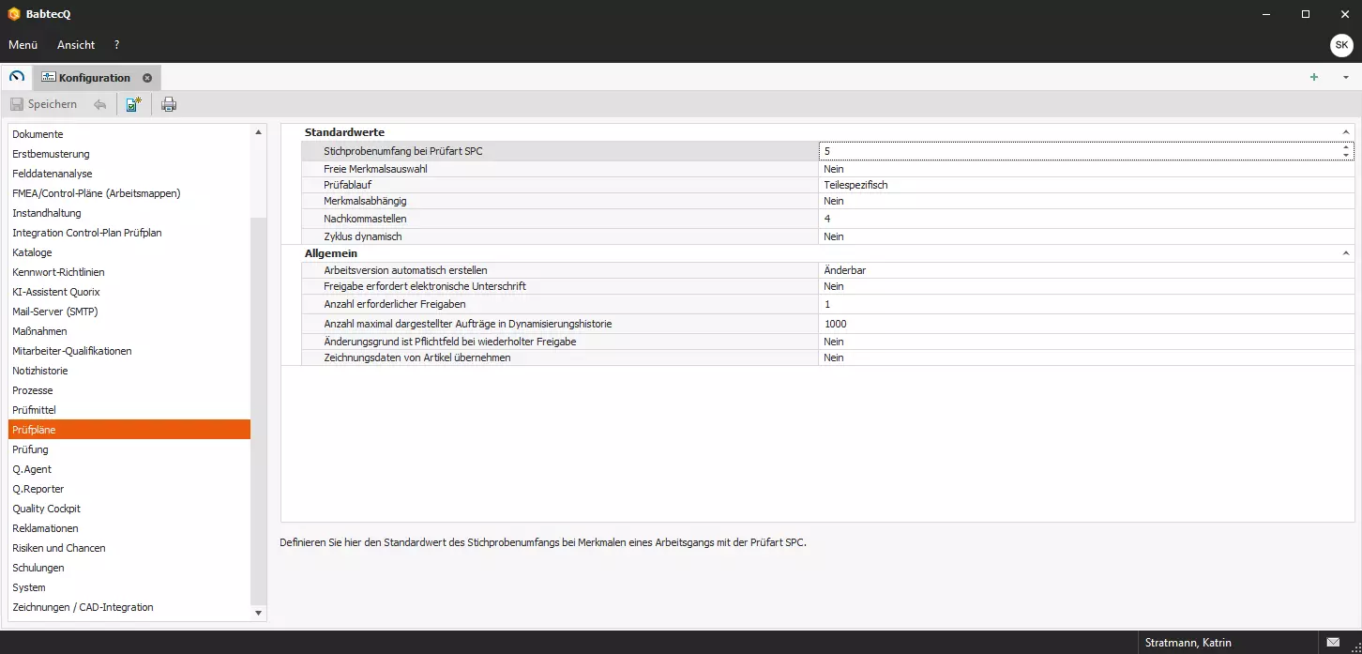Image resolution: width=1362 pixels, height=654 pixels.
Task: Select Mitarbeiter-Qualifikationen entry
Action: point(129,351)
